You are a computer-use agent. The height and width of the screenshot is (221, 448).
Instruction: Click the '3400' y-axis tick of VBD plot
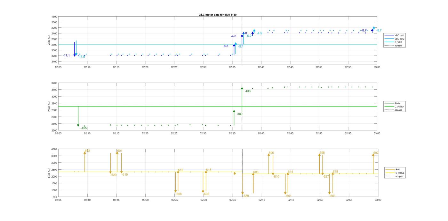tap(54, 62)
